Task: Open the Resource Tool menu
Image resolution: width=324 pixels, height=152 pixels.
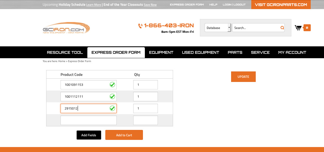Action: pos(65,52)
